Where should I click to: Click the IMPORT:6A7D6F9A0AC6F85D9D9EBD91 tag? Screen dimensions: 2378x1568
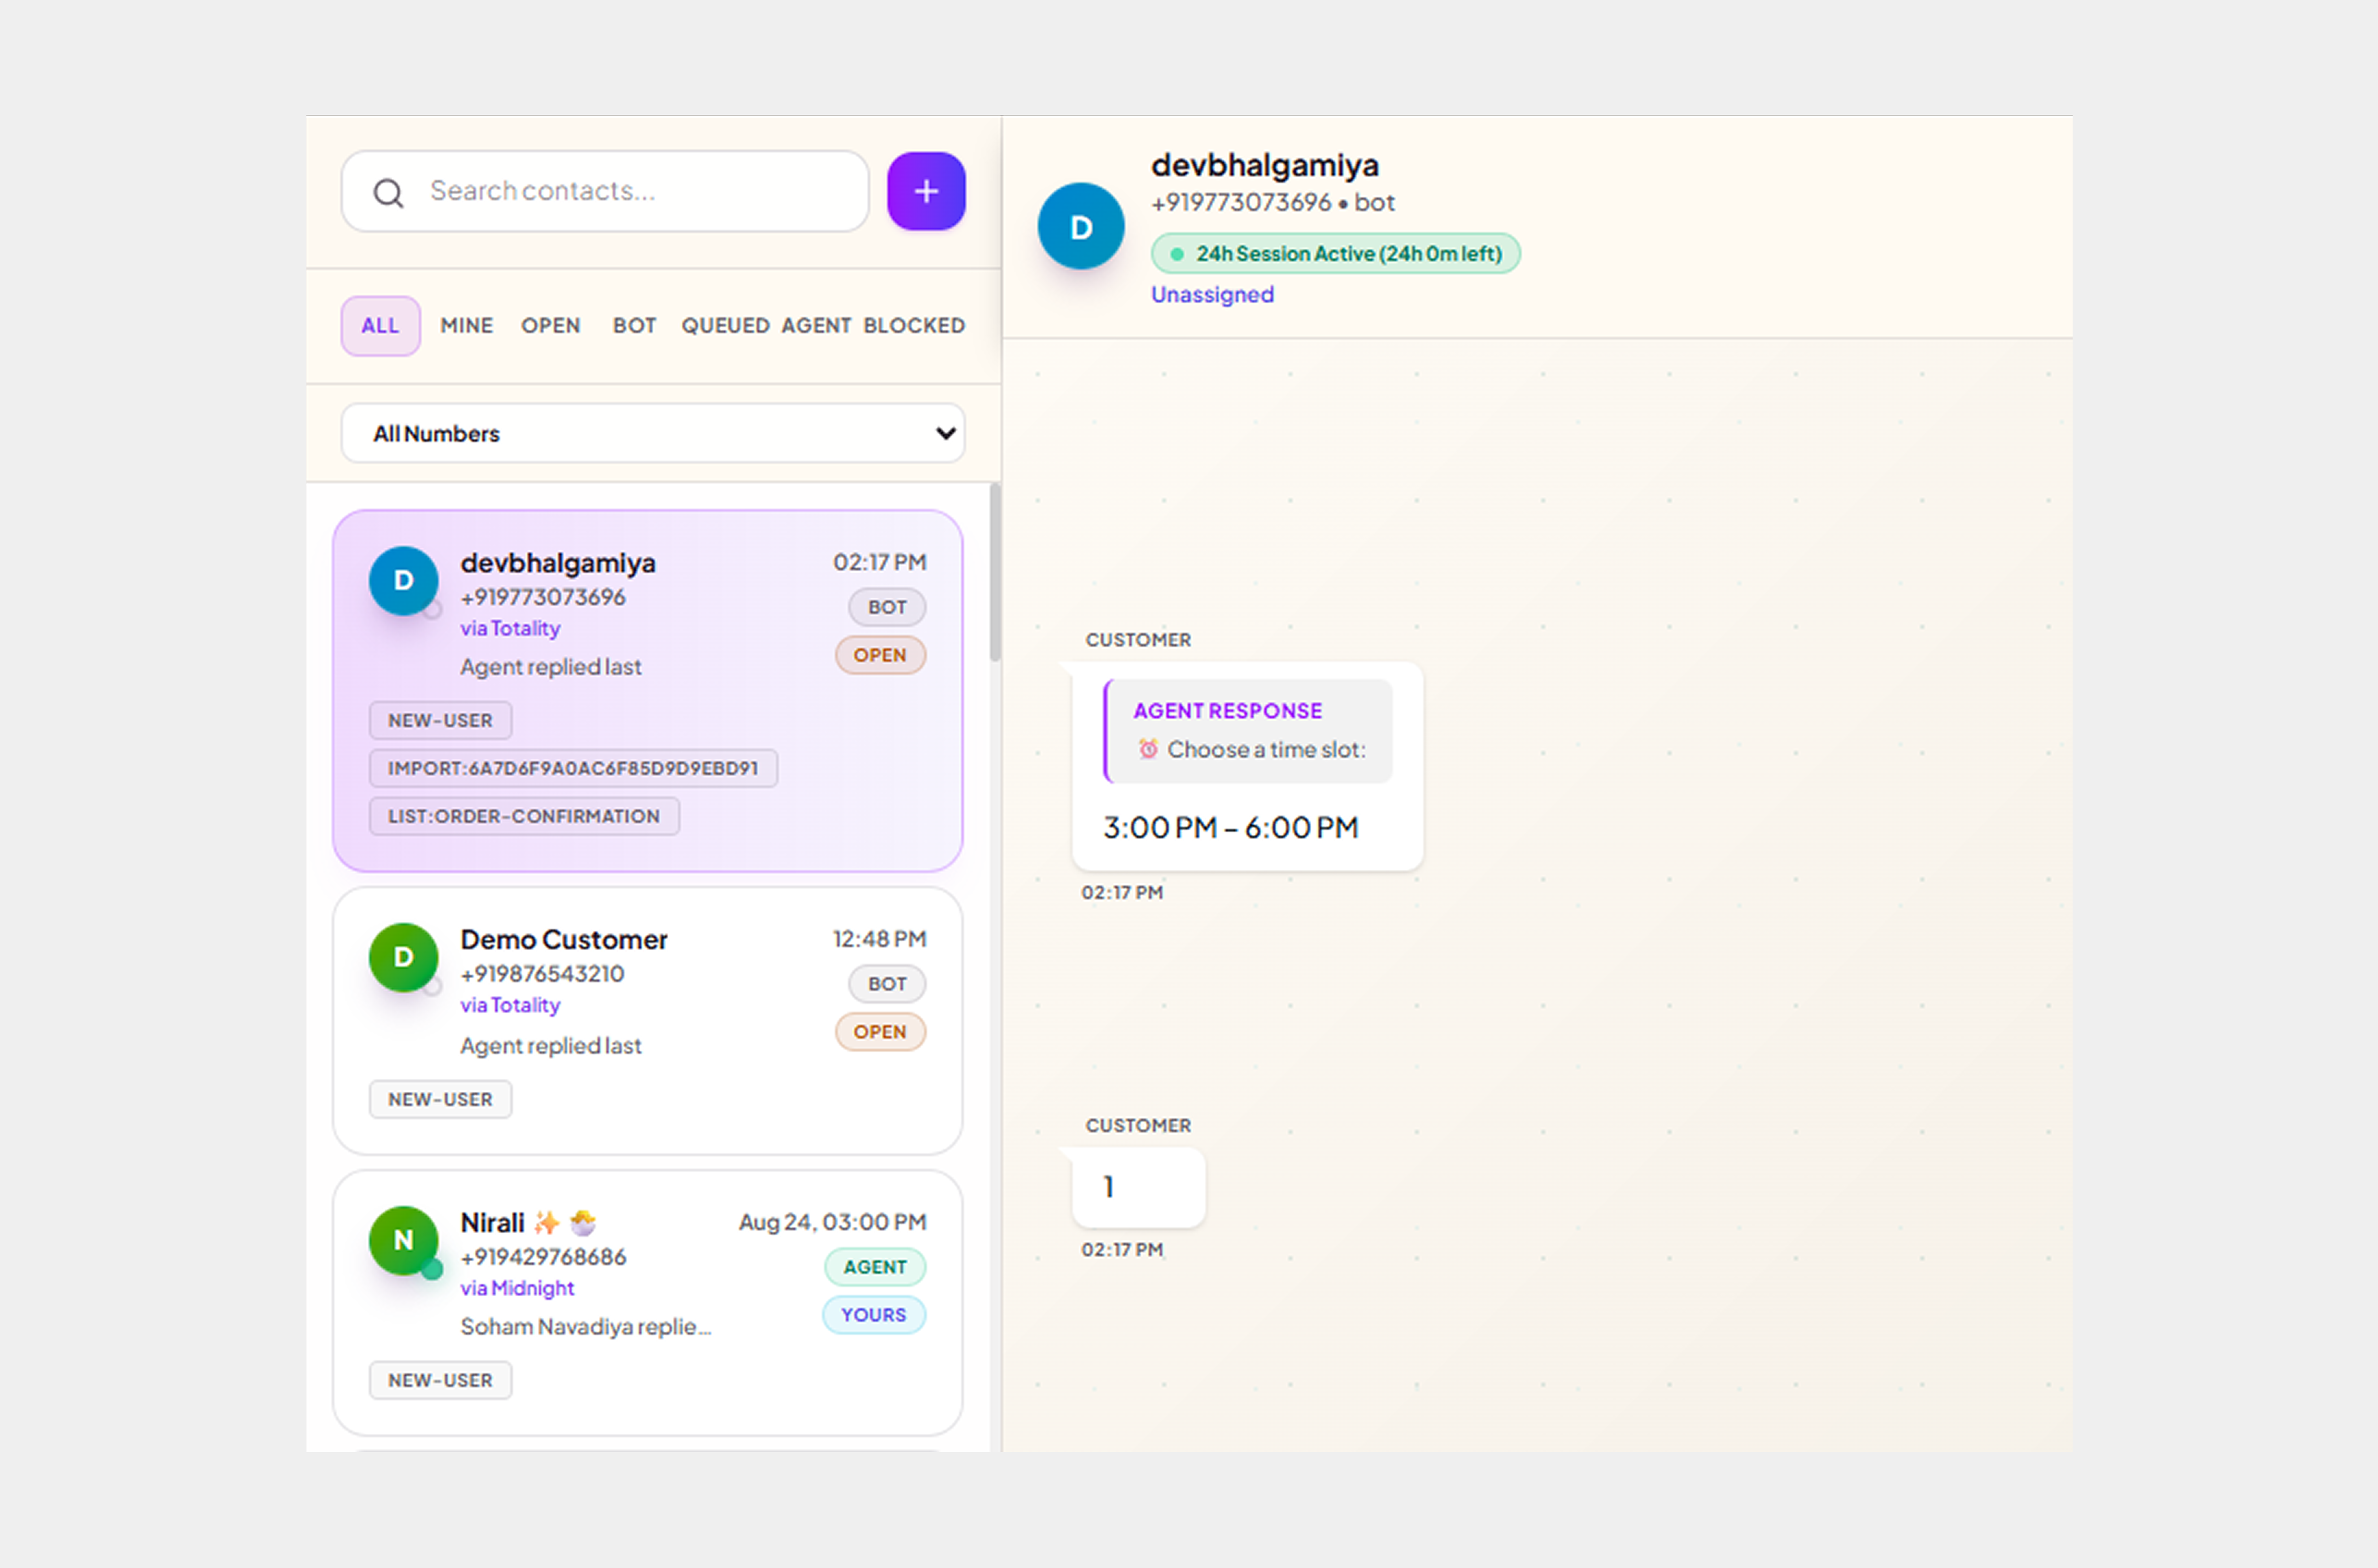573,768
